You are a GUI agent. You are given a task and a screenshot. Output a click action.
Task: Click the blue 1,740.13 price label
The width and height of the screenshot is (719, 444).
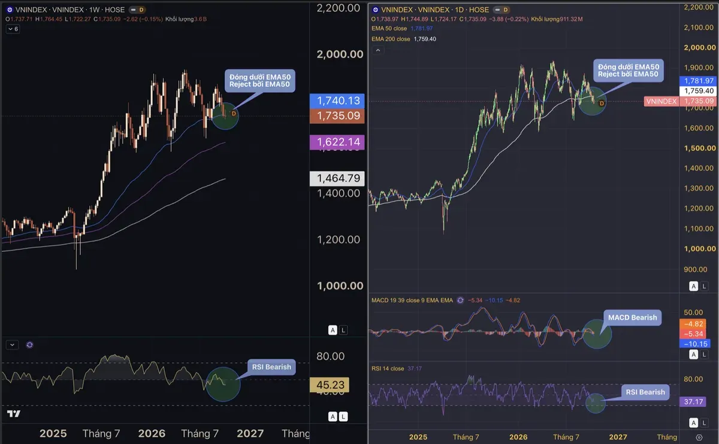pos(336,102)
